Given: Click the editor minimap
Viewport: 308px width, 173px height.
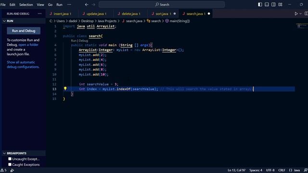Looking at the screenshot, I should click(302, 26).
